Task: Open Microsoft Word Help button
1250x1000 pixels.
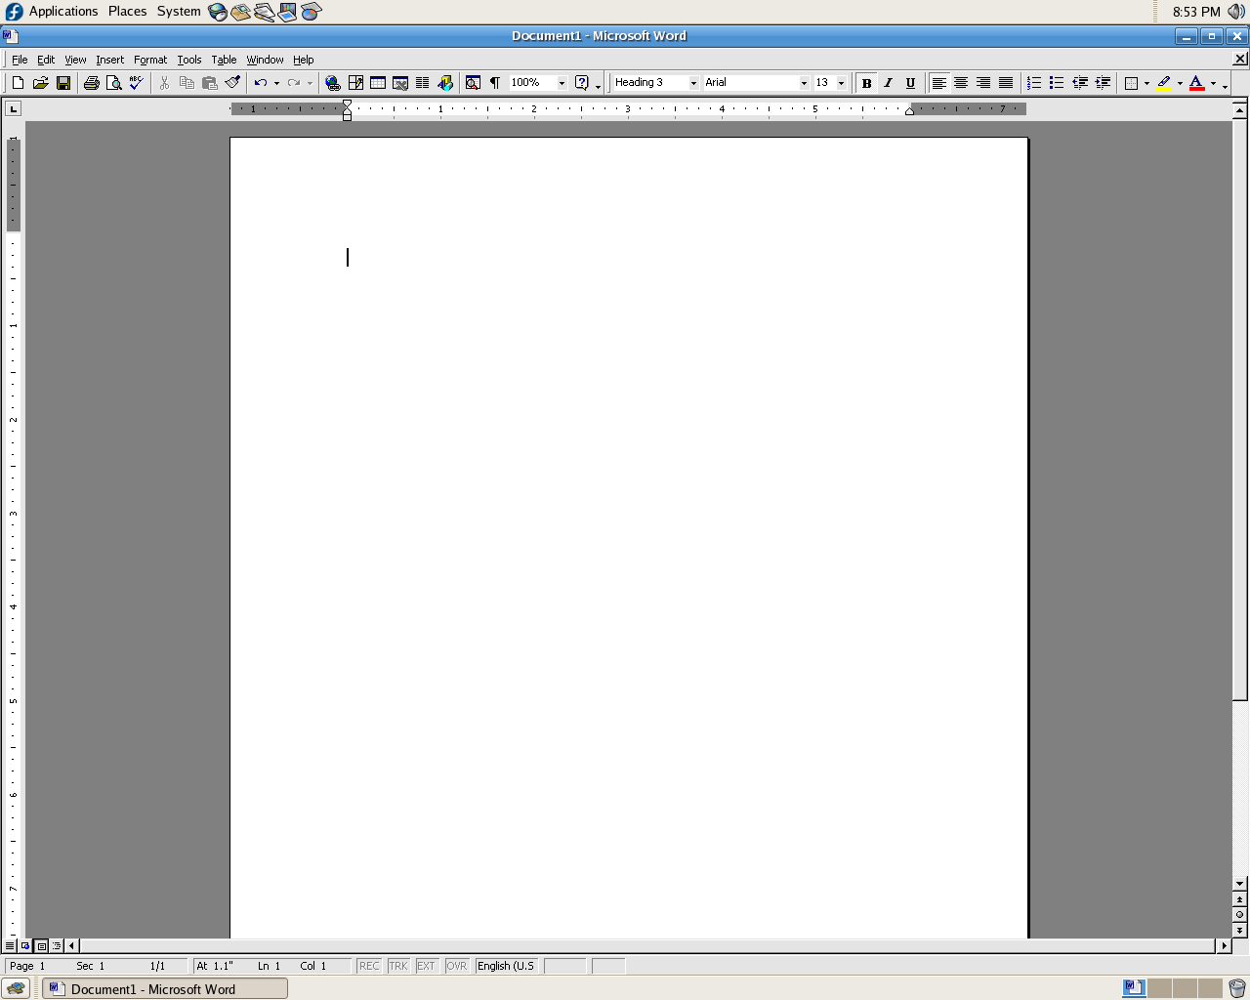Action: 582,83
